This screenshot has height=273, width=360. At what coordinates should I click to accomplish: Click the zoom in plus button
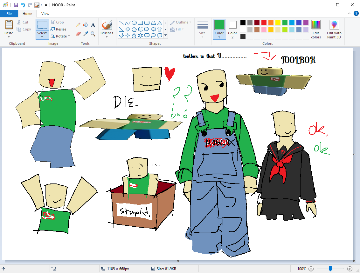(350, 269)
